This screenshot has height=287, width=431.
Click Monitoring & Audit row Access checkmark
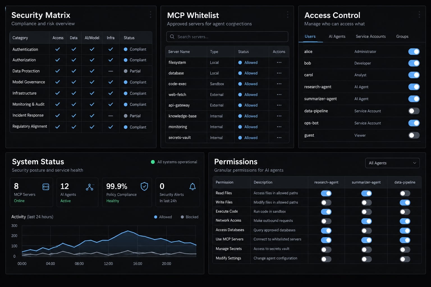pos(58,104)
